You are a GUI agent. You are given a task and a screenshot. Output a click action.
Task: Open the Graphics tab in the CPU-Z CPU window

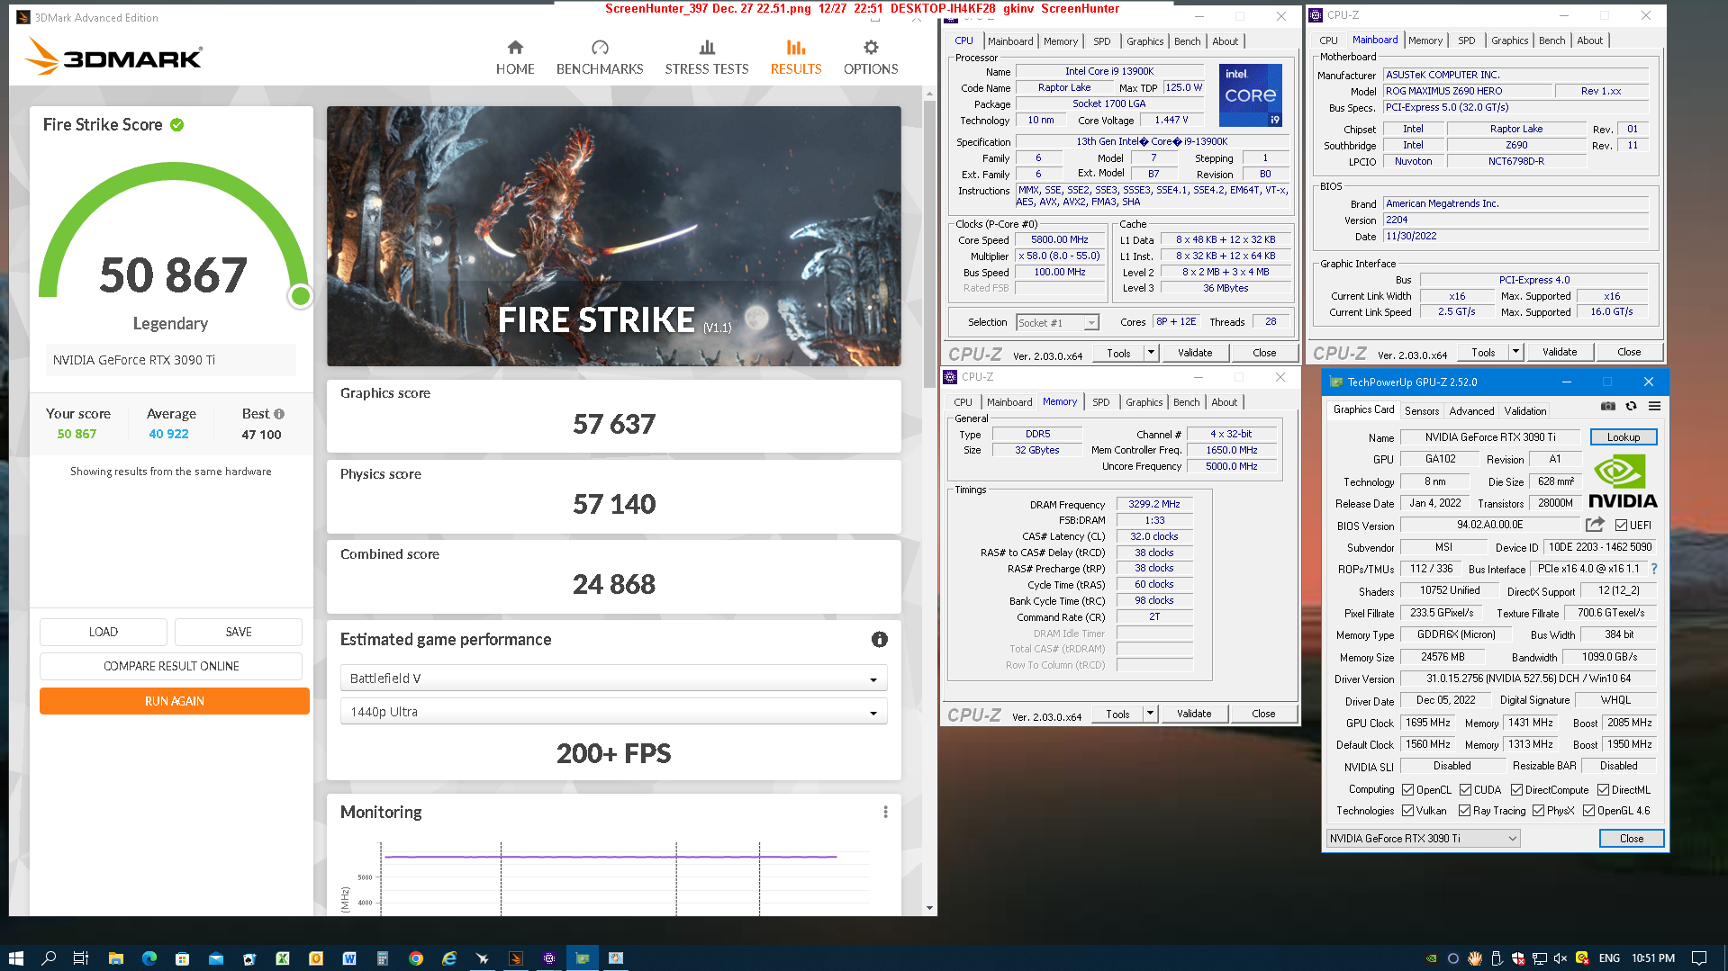coord(1144,41)
